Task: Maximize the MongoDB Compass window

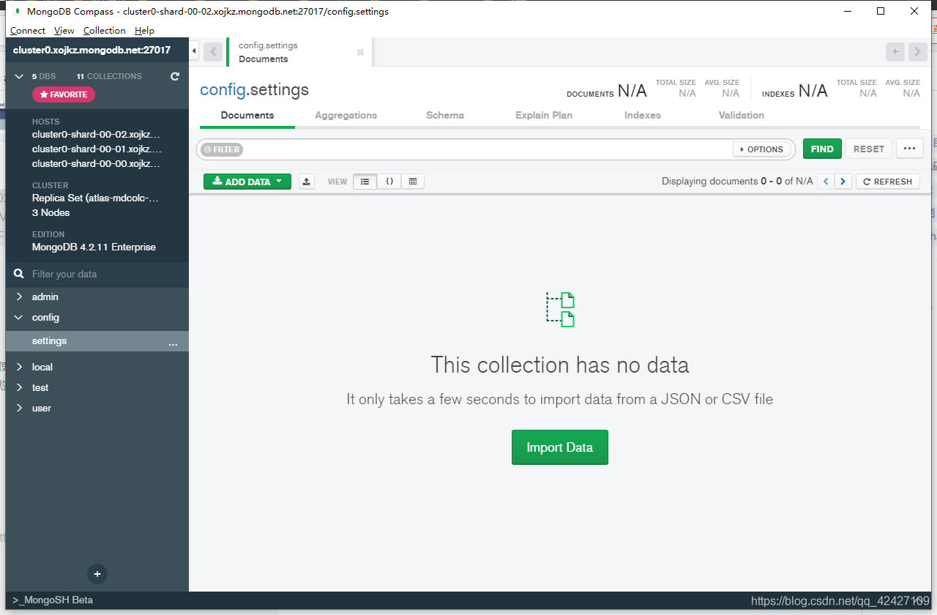Action: 881,11
